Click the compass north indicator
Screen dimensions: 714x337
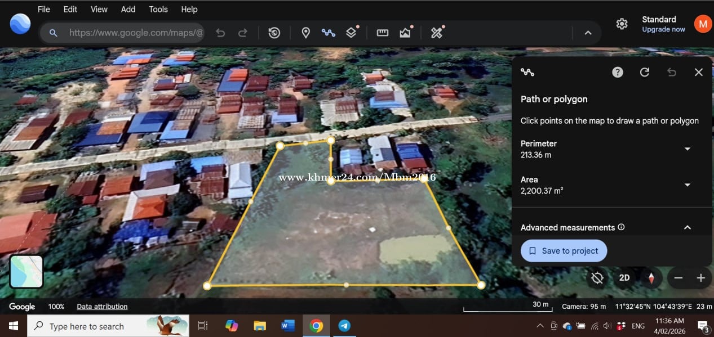tap(651, 278)
